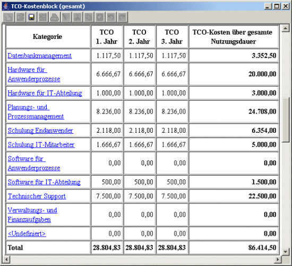The image size is (292, 266).
Task: Click the Paste clipboard toolbar icon
Action: [x=100, y=17]
